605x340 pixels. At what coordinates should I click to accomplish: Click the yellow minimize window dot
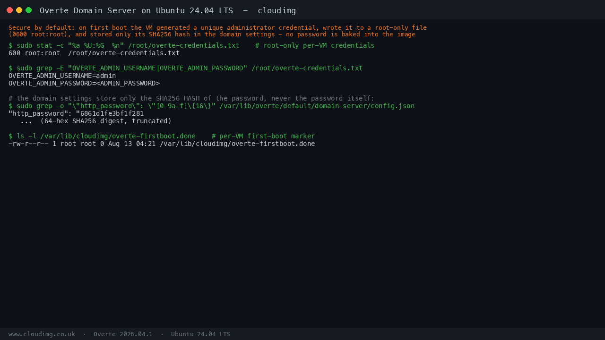coord(19,10)
